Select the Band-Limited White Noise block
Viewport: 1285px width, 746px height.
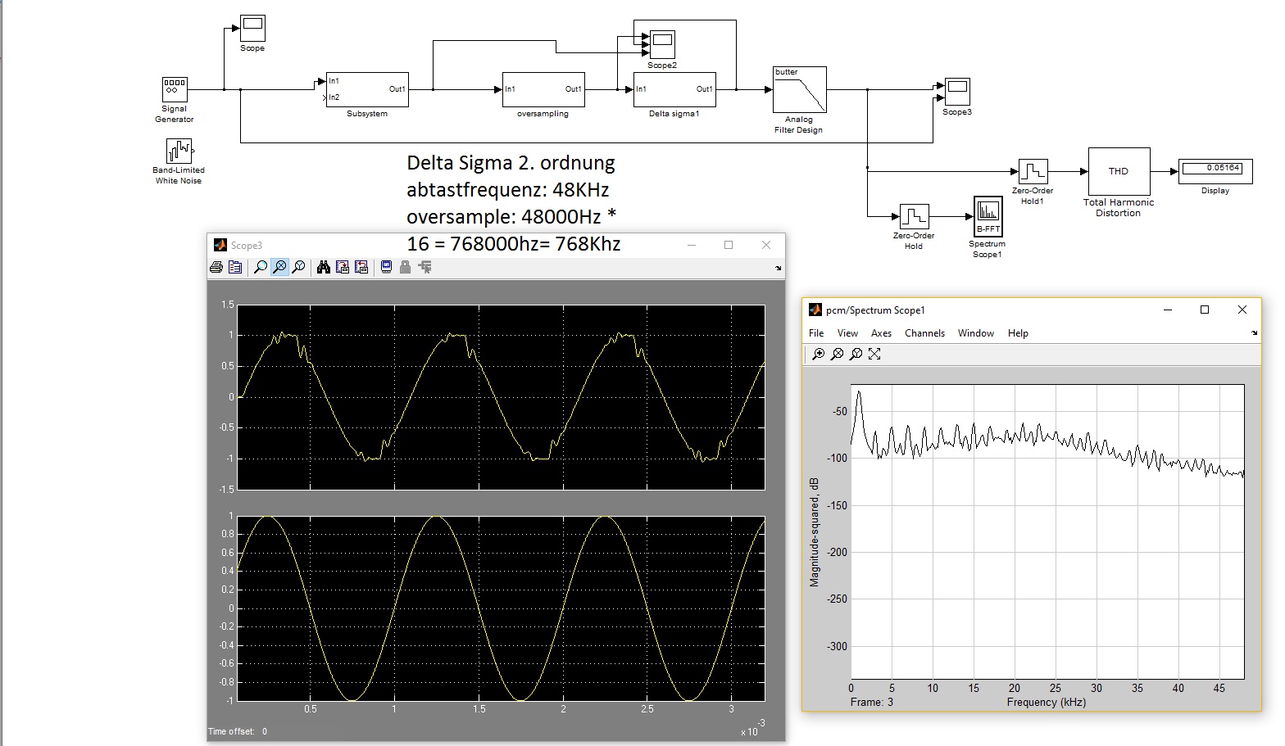[179, 151]
